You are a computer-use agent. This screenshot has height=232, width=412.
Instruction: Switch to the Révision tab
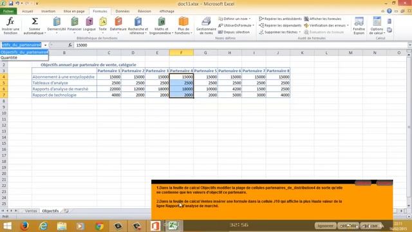click(x=144, y=12)
